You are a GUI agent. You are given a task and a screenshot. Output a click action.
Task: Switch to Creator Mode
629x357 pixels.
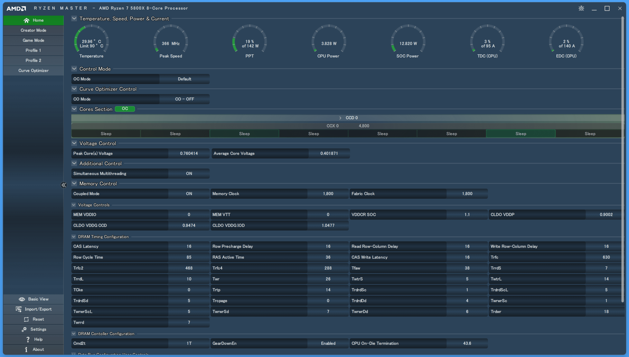pyautogui.click(x=33, y=30)
